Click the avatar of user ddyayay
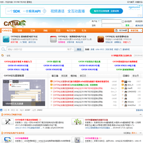 (126, 102)
